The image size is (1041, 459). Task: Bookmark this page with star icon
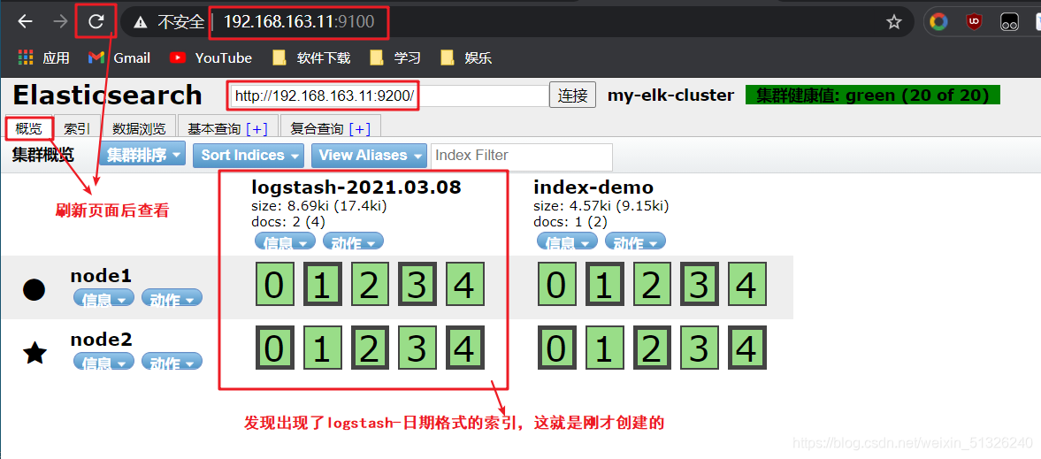click(x=894, y=22)
